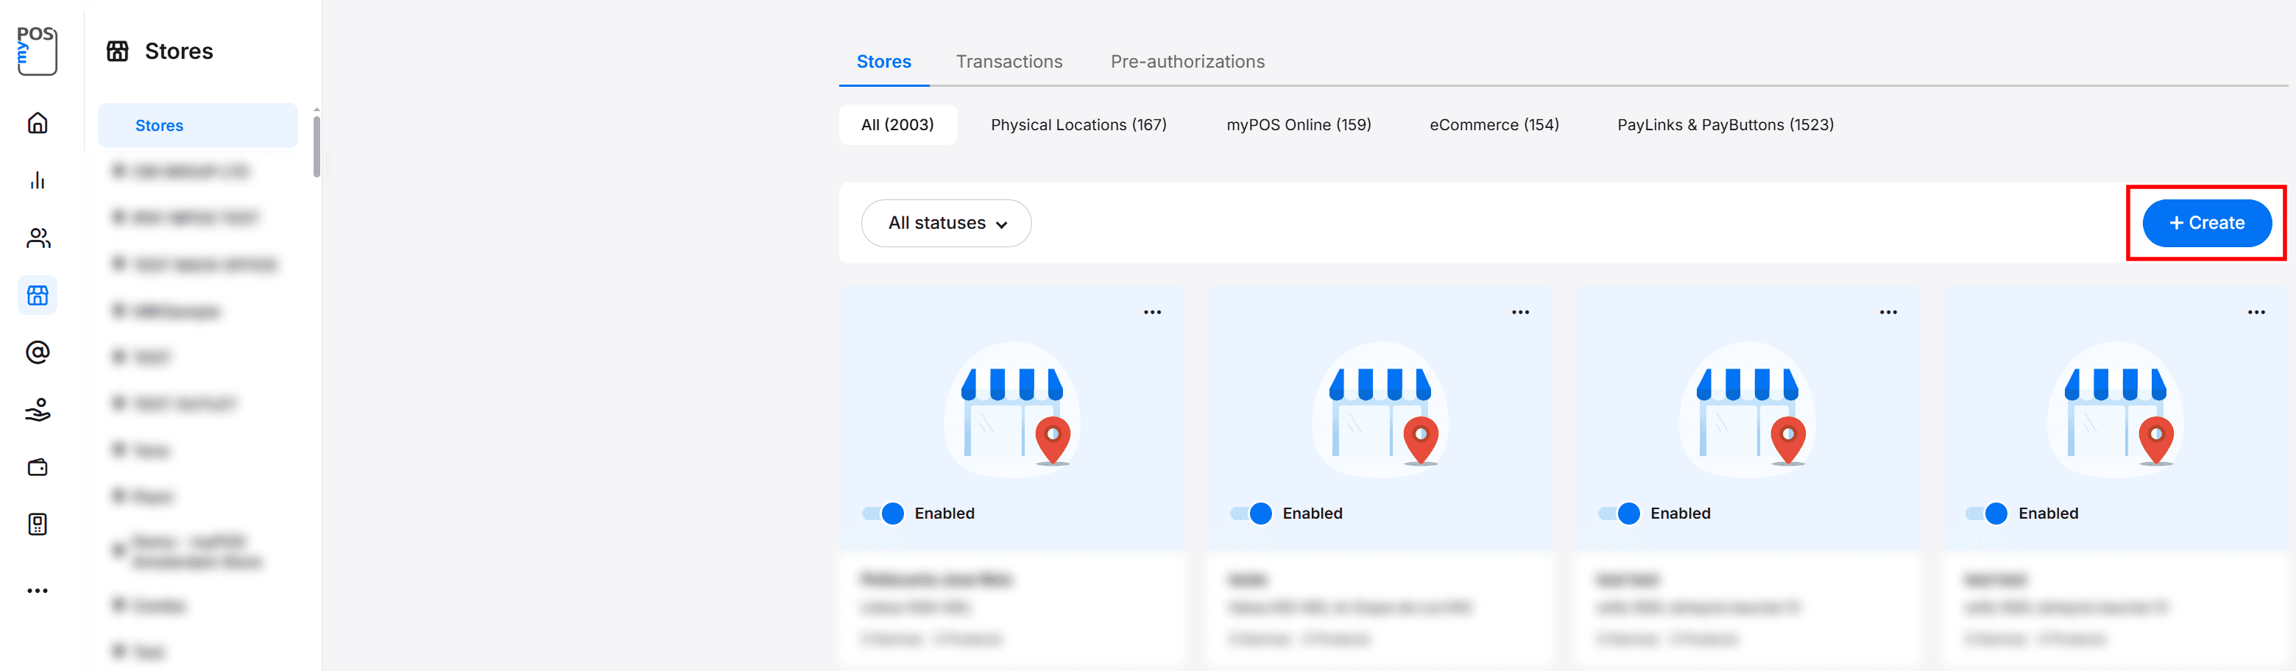The width and height of the screenshot is (2296, 671).
Task: Turn off Enabled on the rightmost store card
Action: (x=1987, y=514)
